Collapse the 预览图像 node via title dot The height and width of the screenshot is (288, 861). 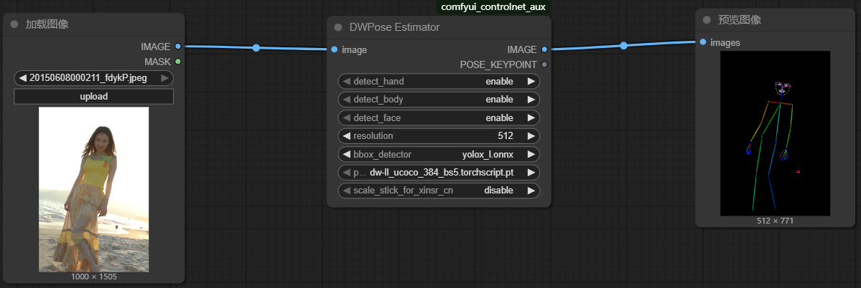pyautogui.click(x=707, y=20)
